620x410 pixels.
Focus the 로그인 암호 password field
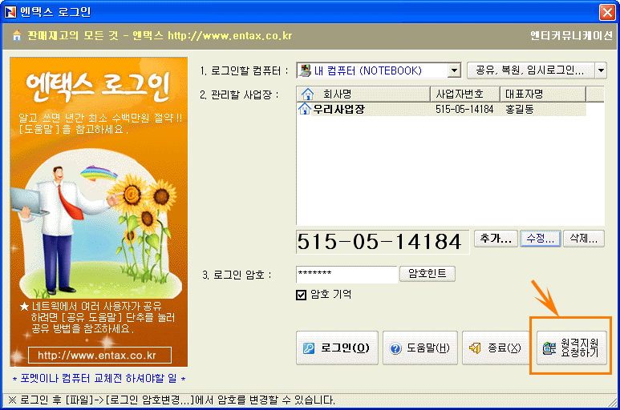coord(346,274)
